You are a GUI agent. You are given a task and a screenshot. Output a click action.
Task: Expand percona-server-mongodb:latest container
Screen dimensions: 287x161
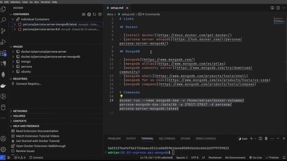(x=15, y=24)
